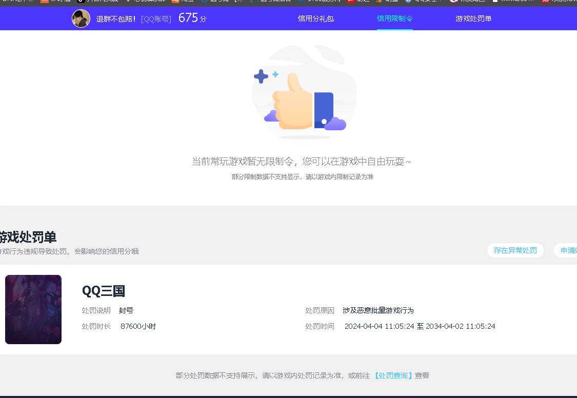Click the QQ三国 game cover thumbnail

click(x=33, y=309)
